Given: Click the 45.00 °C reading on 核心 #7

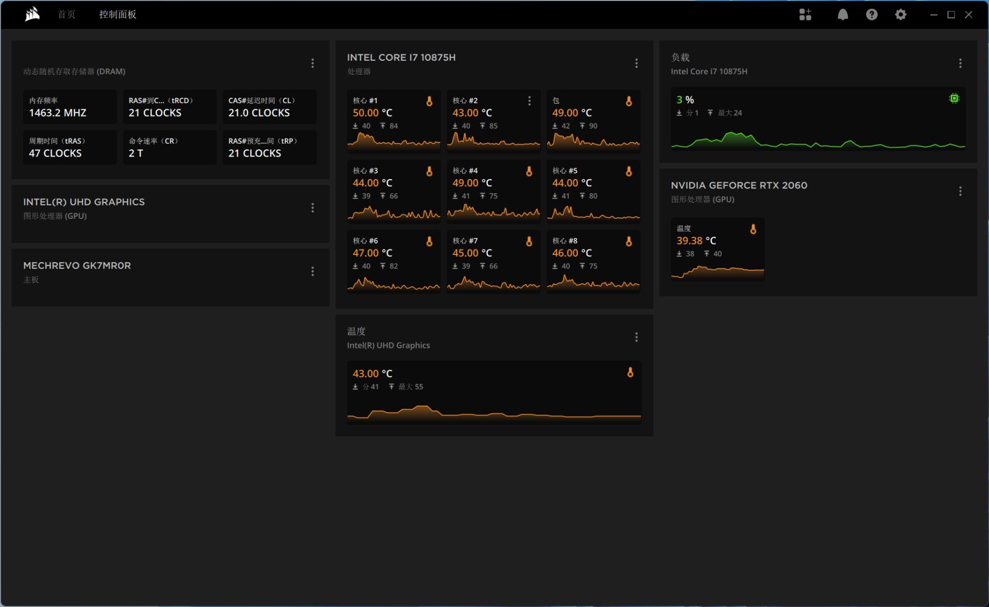Looking at the screenshot, I should (472, 253).
